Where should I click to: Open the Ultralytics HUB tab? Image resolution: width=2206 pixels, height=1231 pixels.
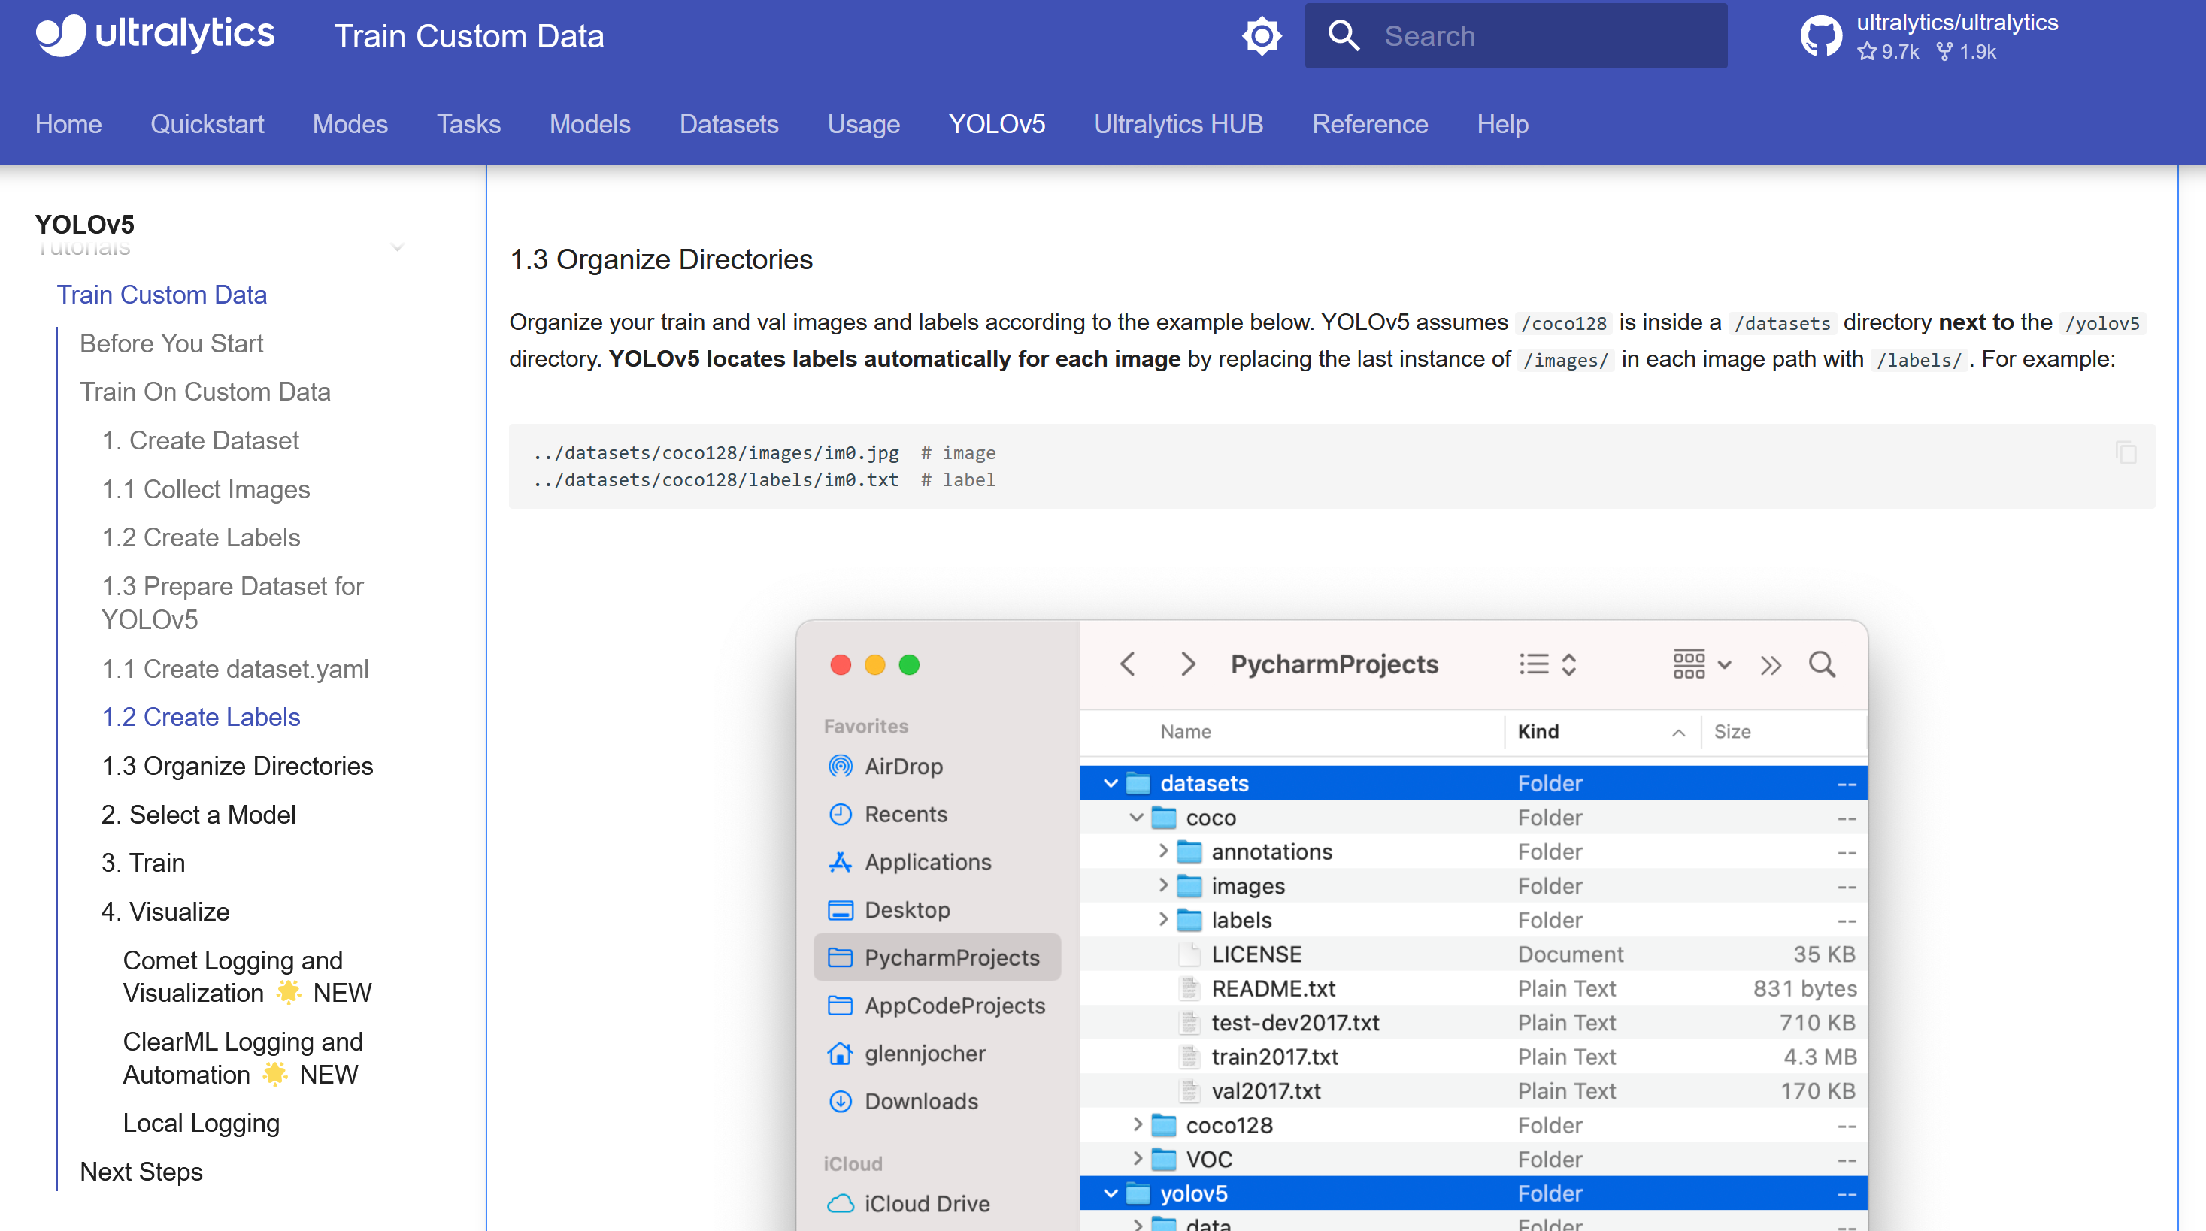[x=1178, y=125]
